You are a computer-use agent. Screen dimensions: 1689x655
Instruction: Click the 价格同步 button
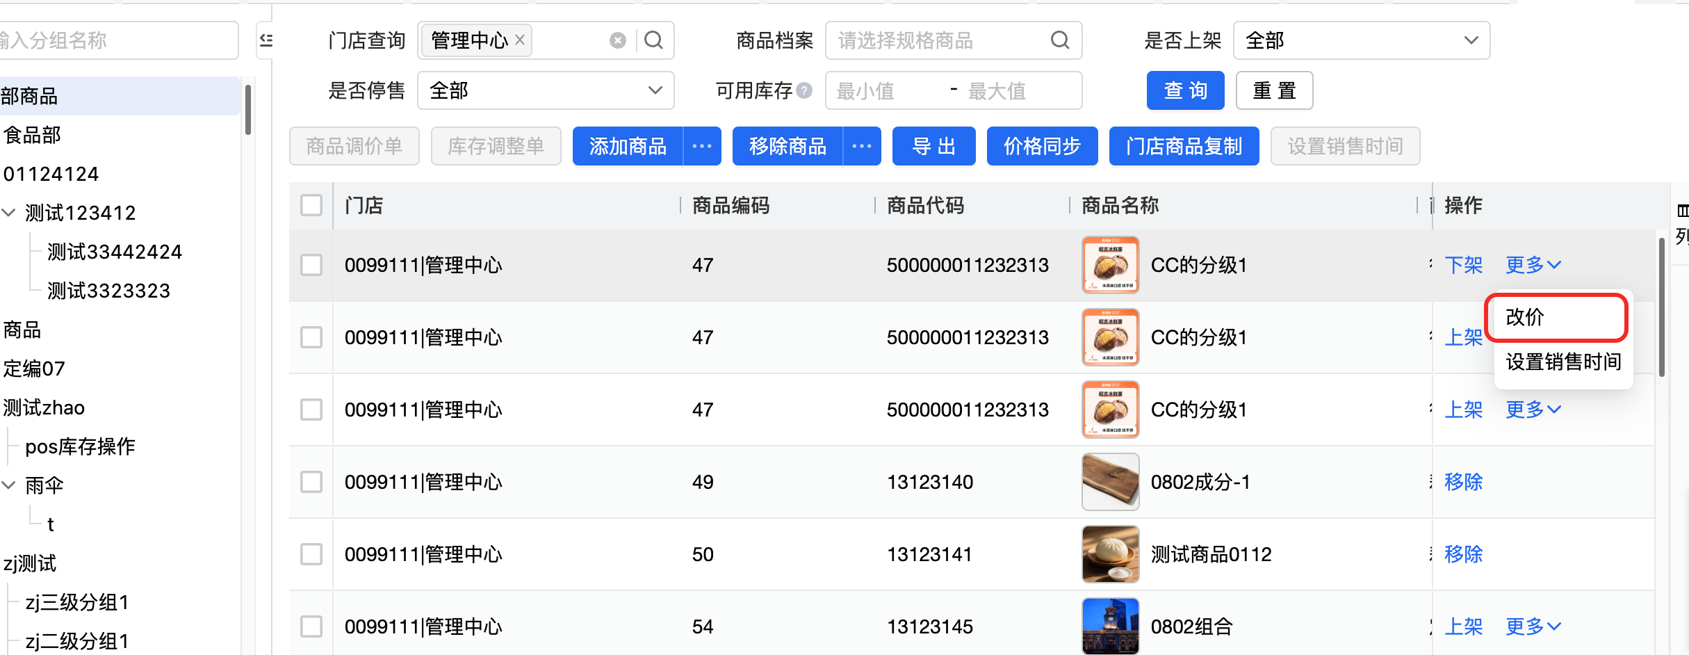click(x=1043, y=146)
